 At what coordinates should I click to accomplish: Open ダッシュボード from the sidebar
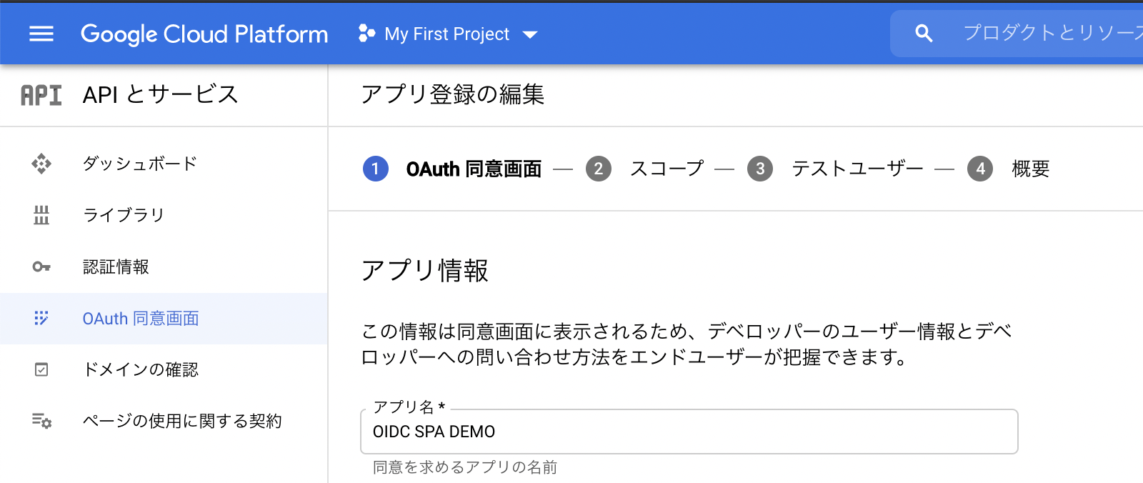click(139, 164)
